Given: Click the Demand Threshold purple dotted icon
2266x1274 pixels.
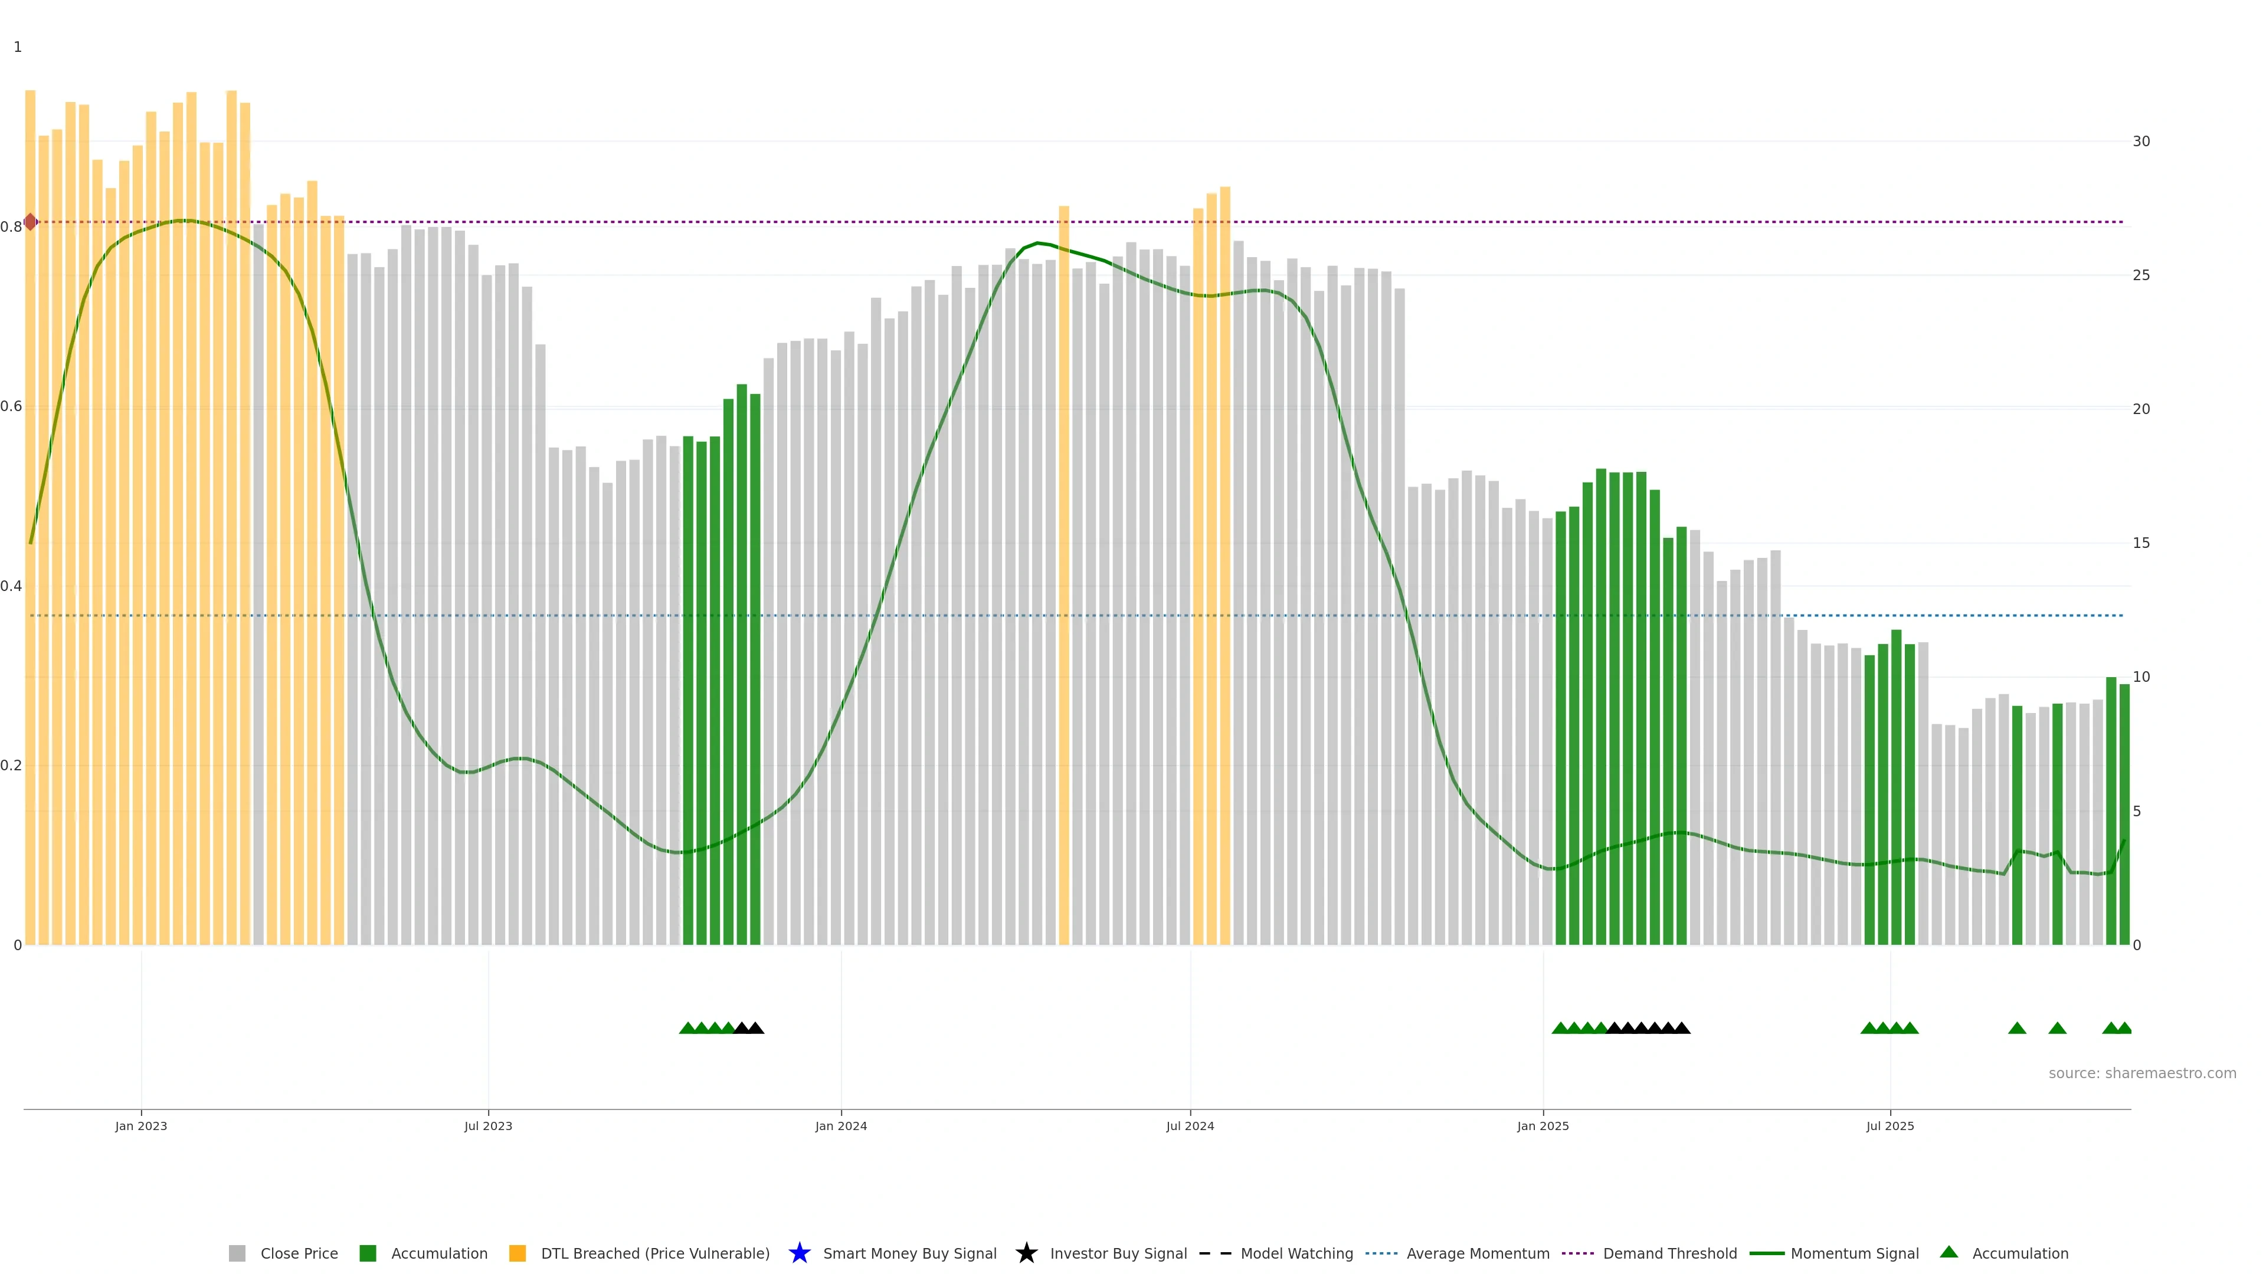Looking at the screenshot, I should [1577, 1253].
